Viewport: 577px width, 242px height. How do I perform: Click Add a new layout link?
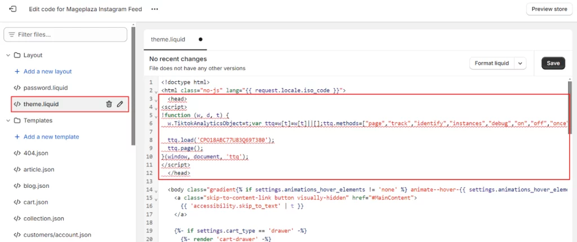[47, 72]
